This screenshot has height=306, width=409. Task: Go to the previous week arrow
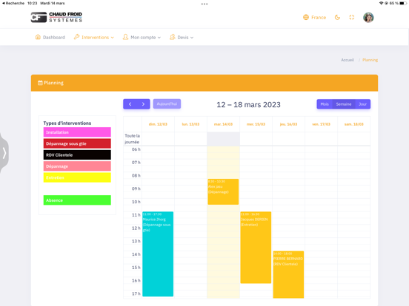[130, 104]
